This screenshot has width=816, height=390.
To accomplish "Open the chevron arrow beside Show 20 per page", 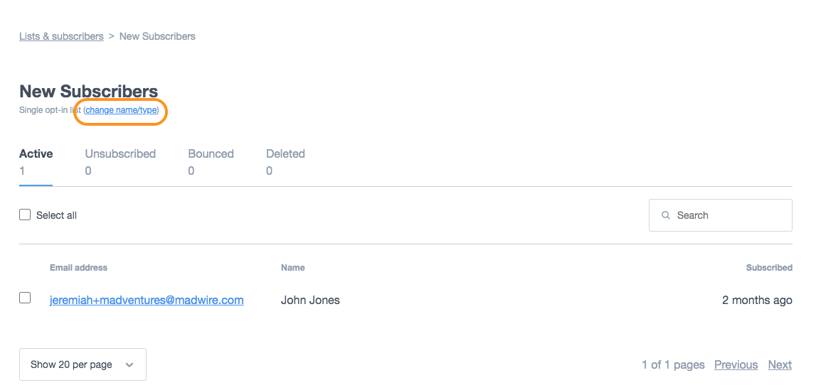I will coord(129,365).
